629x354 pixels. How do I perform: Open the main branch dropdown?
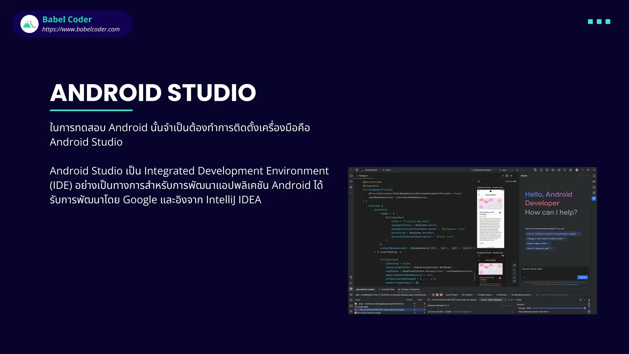[388, 170]
